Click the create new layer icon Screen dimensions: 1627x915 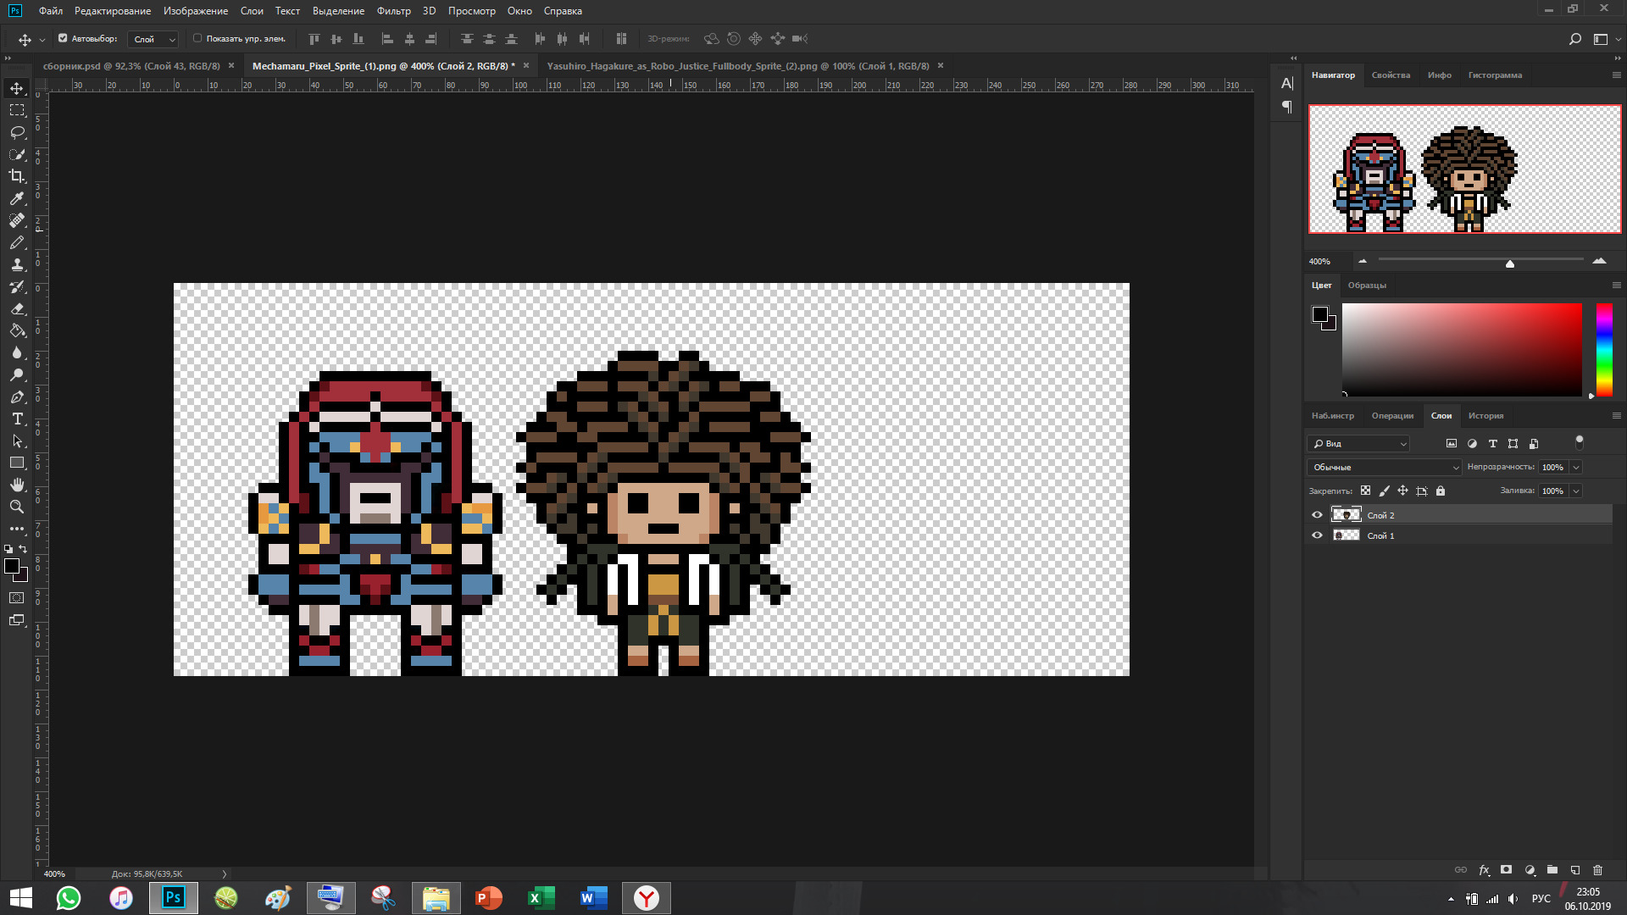pos(1575,870)
